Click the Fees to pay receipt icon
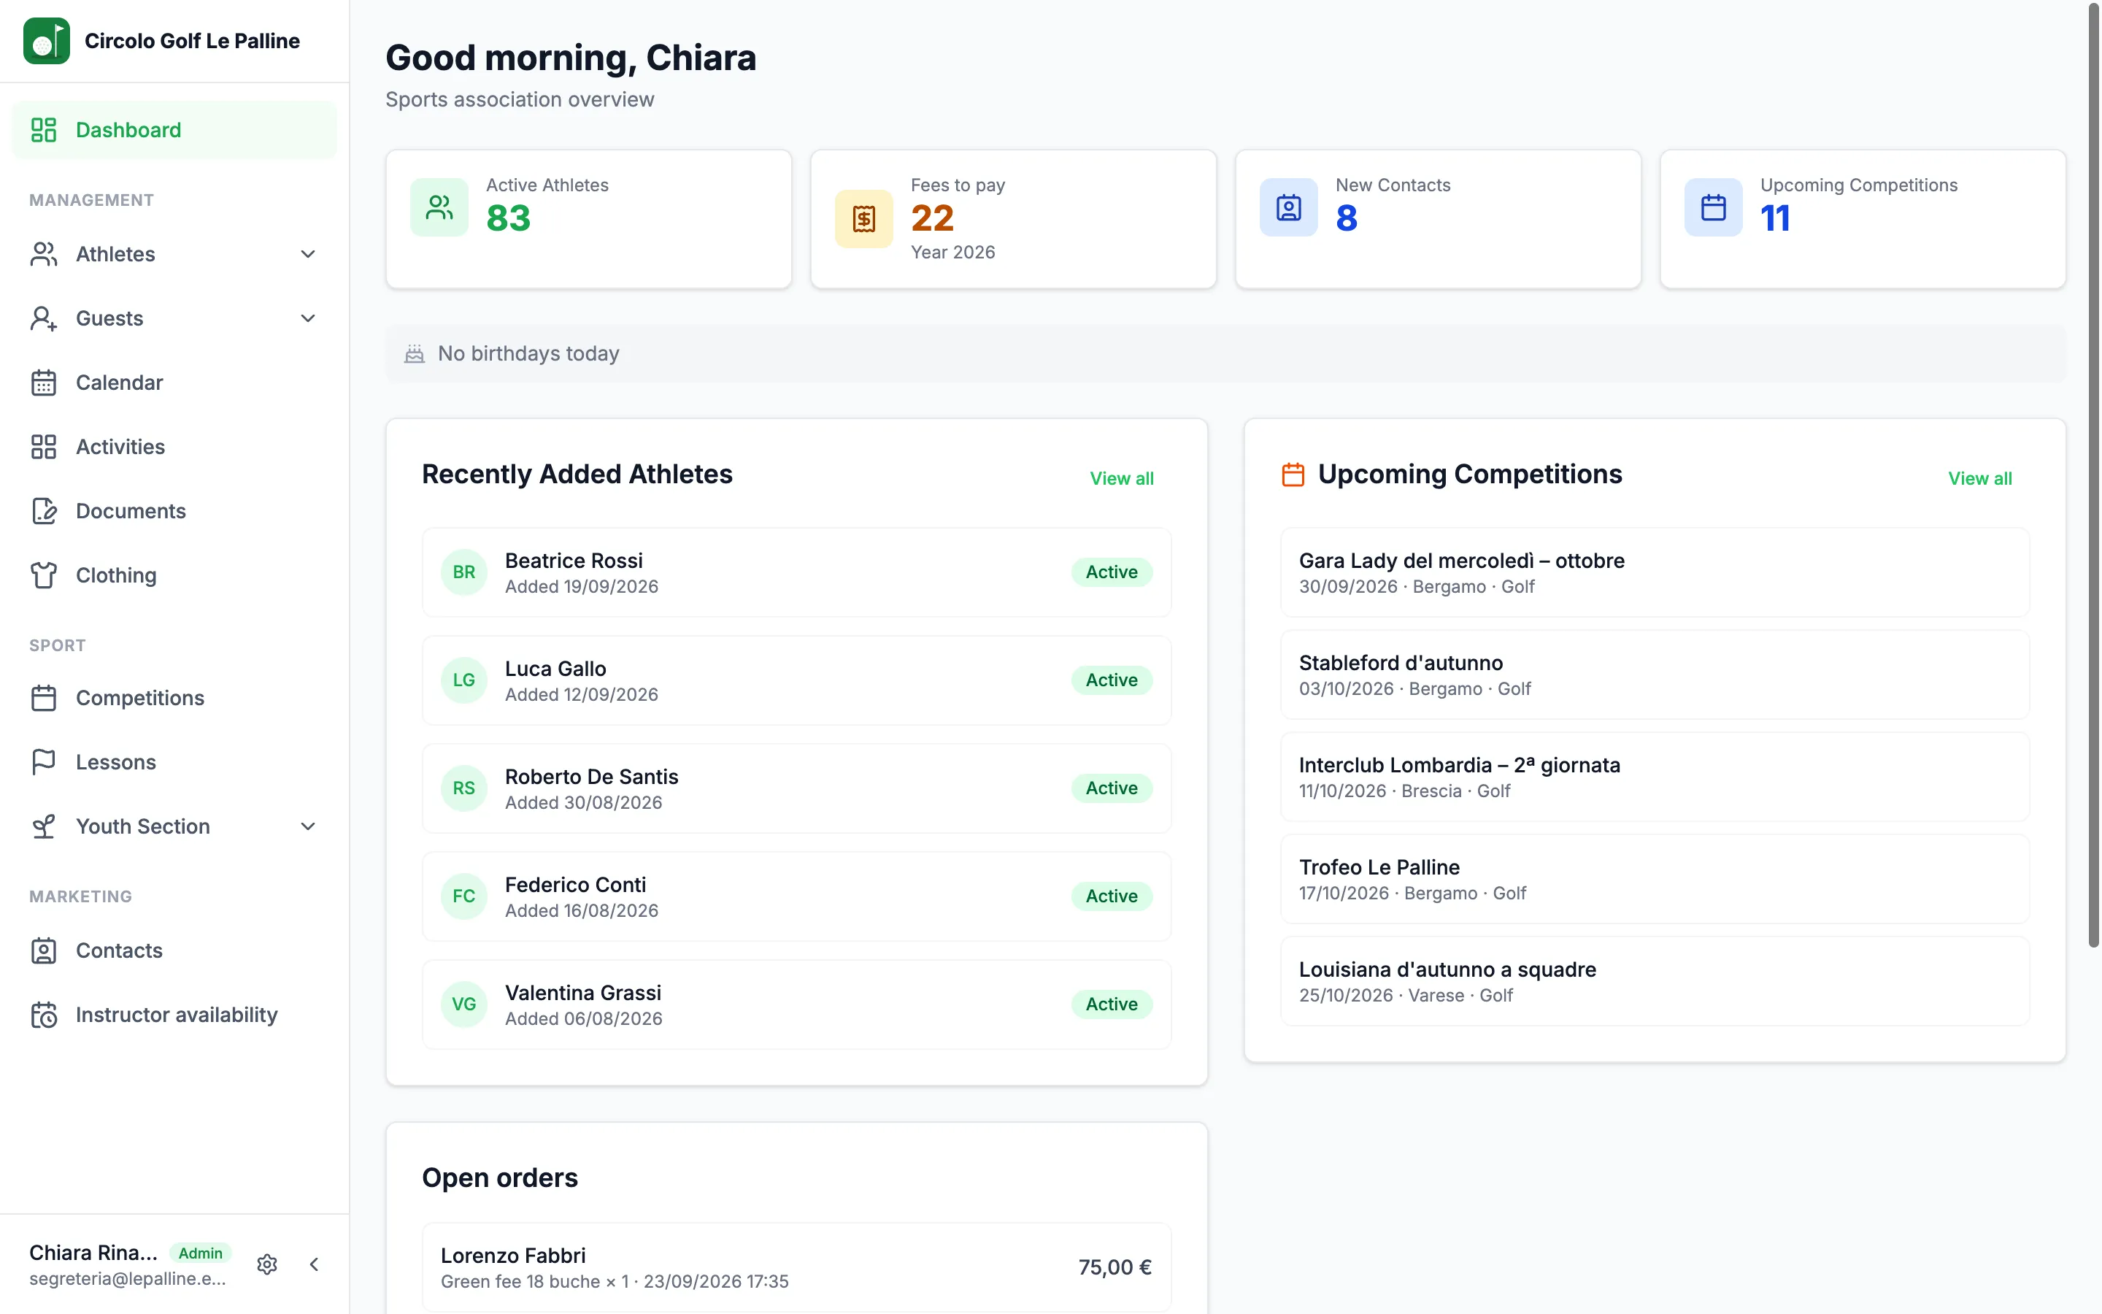Screen dimensions: 2102x1314 pyautogui.click(x=864, y=219)
